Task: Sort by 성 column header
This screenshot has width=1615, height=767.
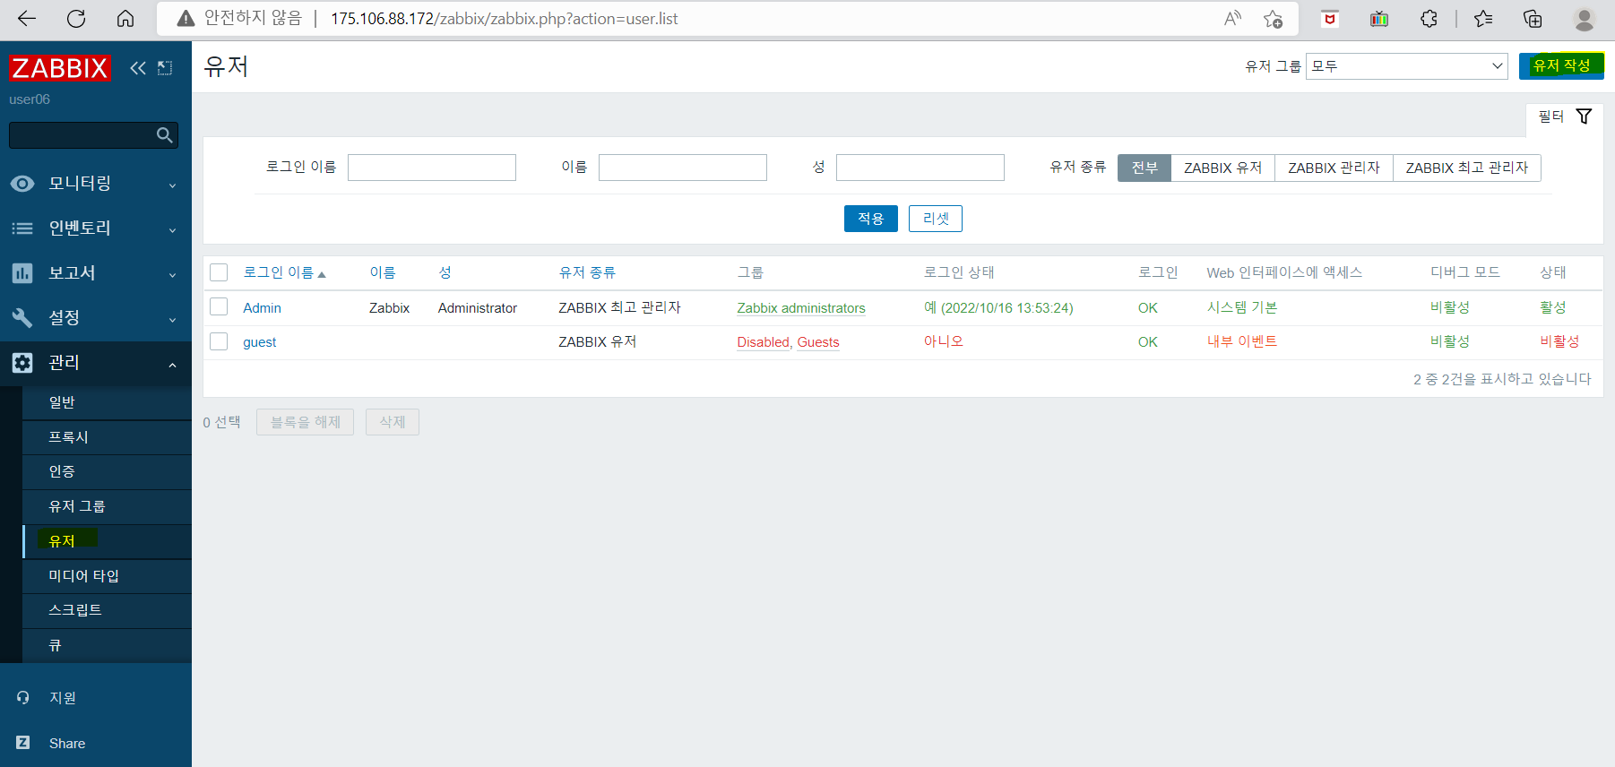Action: click(x=445, y=272)
